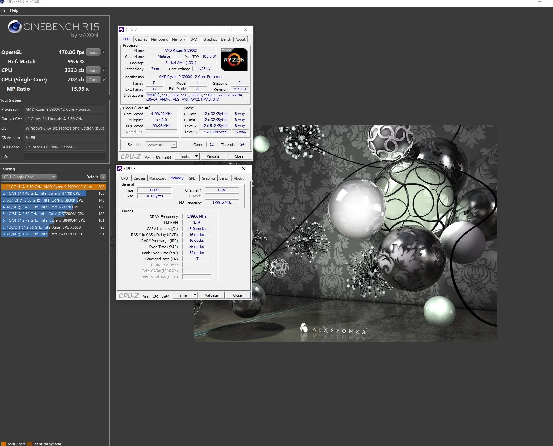This screenshot has height=446, width=553.
Task: Expand Tools arrow in upper CPU-Z window
Action: pyautogui.click(x=196, y=156)
